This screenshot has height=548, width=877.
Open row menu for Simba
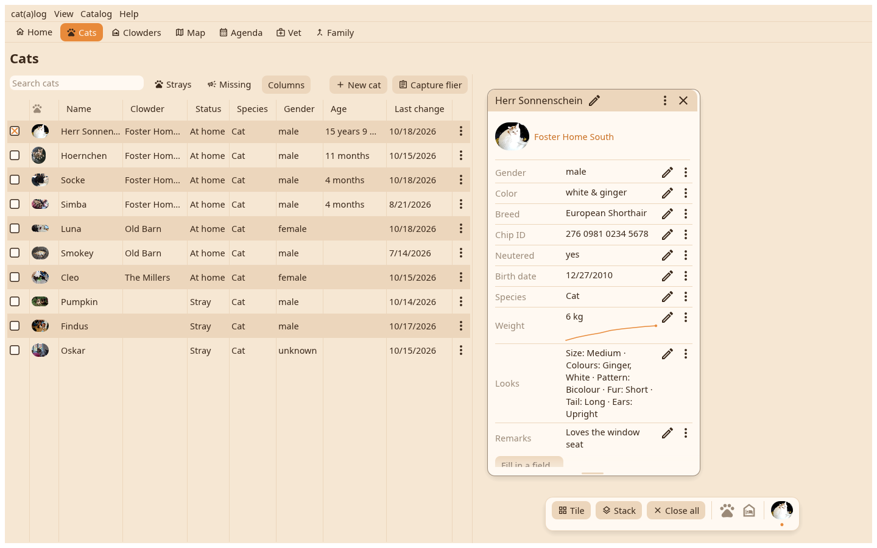tap(461, 204)
